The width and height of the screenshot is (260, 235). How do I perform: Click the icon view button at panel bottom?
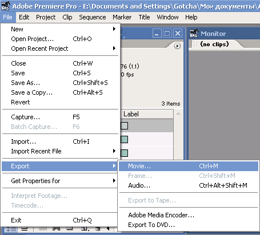point(24,229)
